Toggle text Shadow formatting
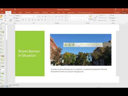This screenshot has width=128, height=96. 33,20
